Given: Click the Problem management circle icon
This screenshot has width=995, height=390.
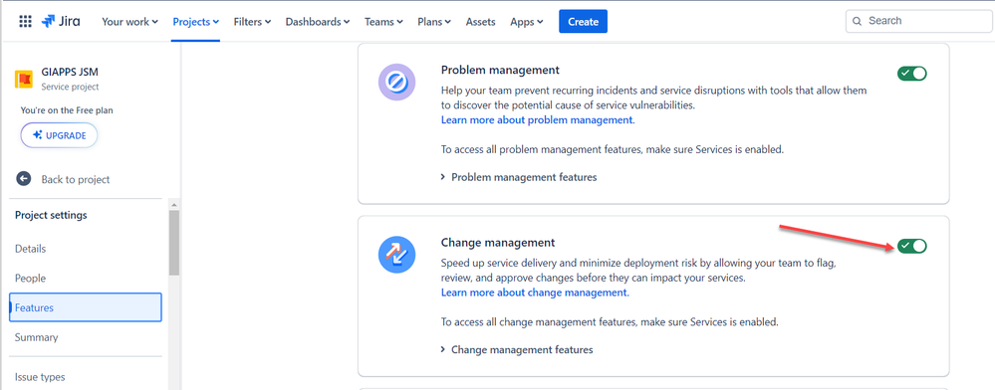Looking at the screenshot, I should click(x=396, y=83).
